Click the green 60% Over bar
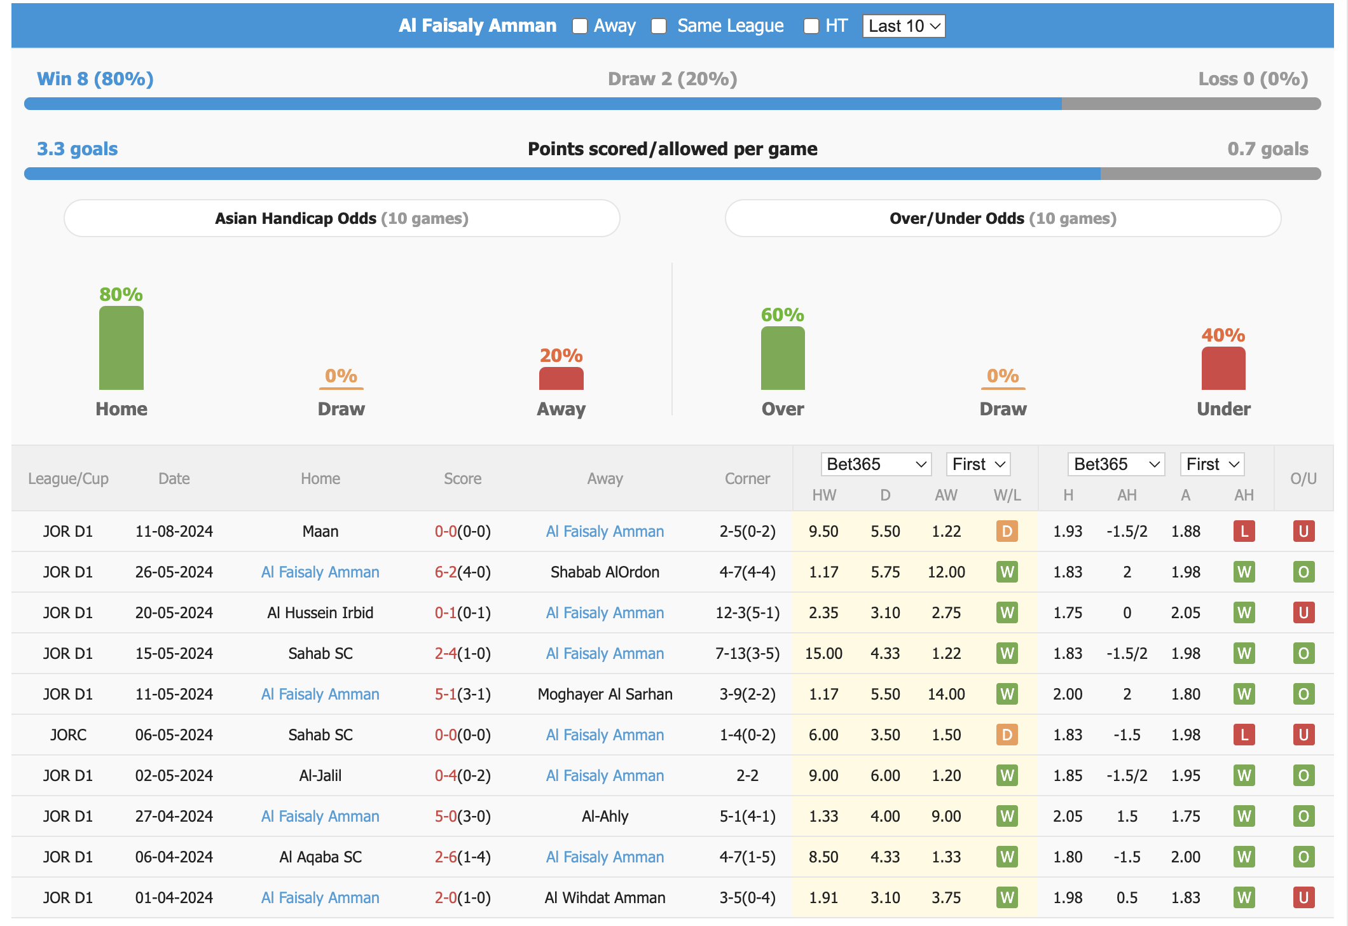 (783, 358)
